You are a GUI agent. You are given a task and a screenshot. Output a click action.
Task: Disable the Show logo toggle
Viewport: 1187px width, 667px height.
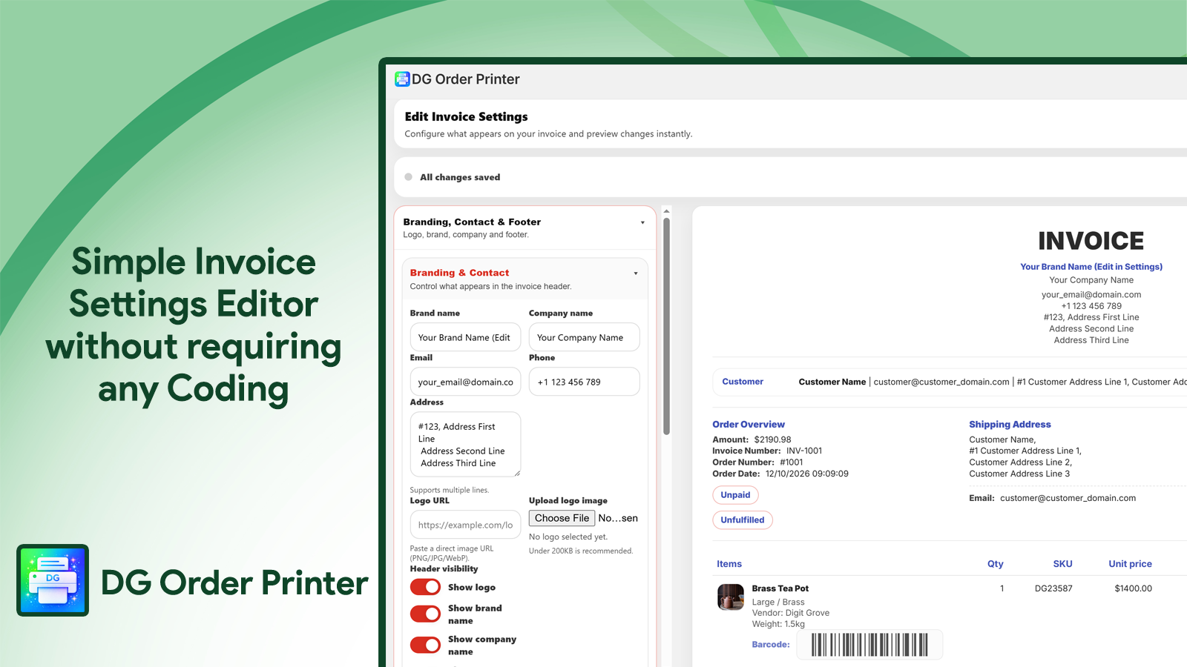[424, 587]
